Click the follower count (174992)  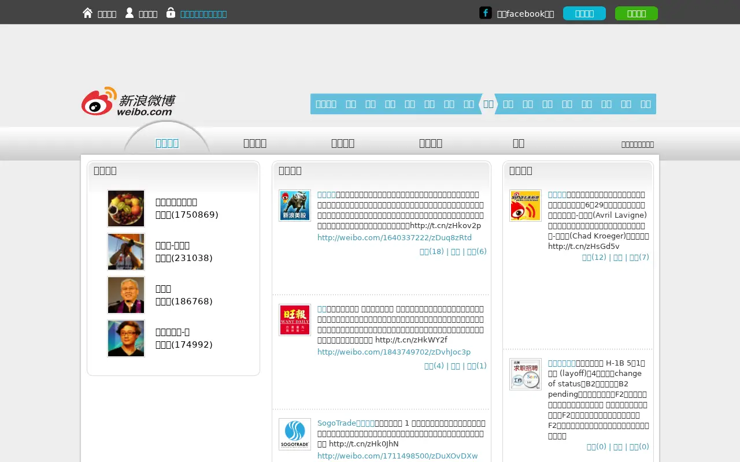pos(184,345)
